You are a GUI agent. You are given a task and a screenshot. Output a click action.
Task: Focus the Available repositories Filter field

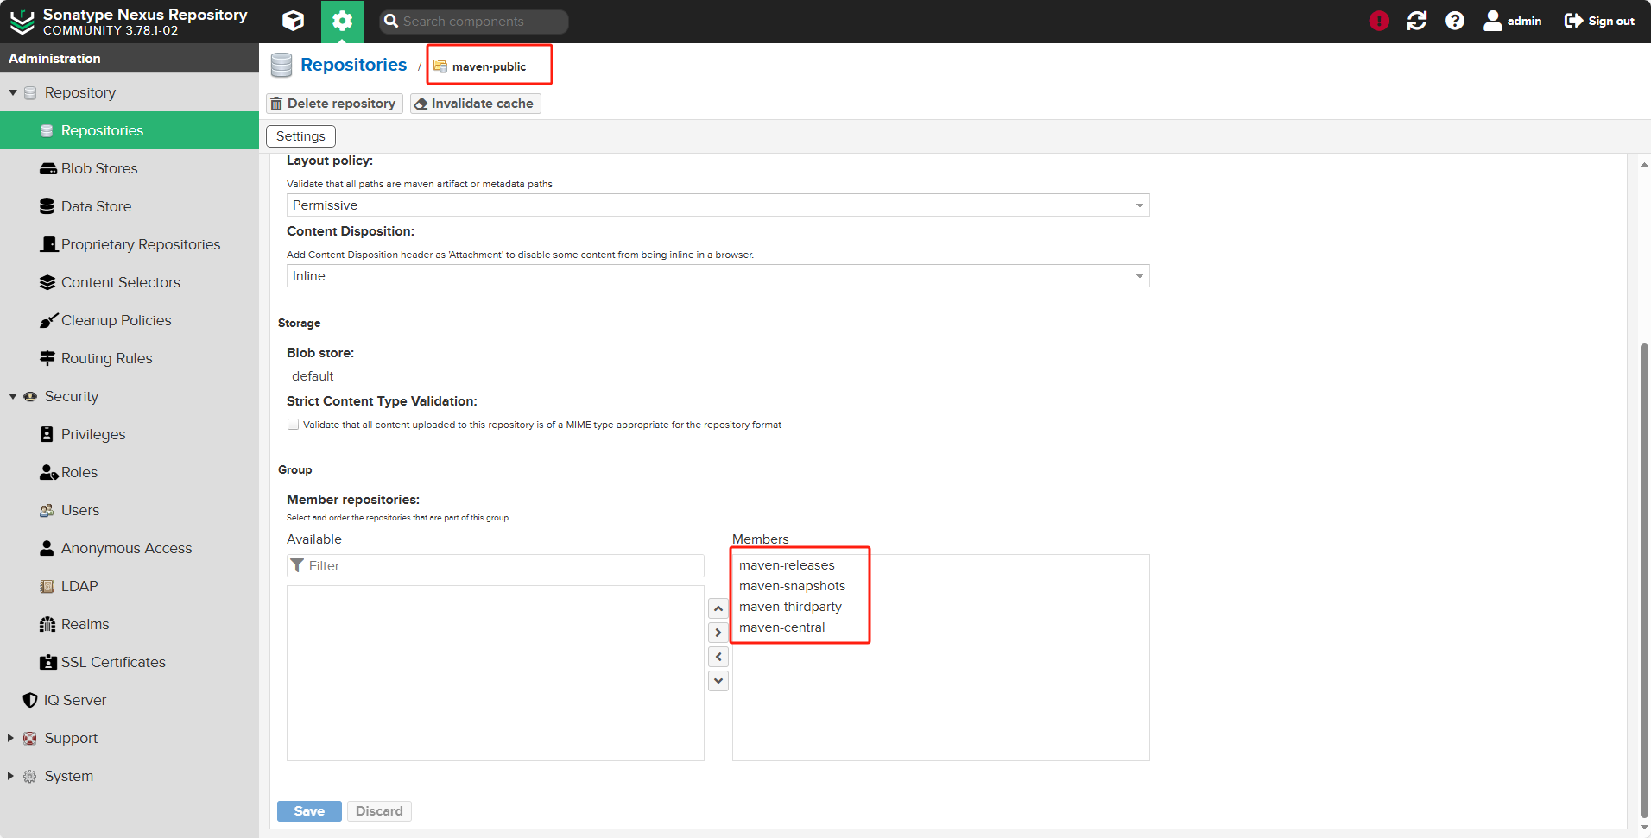pos(496,565)
